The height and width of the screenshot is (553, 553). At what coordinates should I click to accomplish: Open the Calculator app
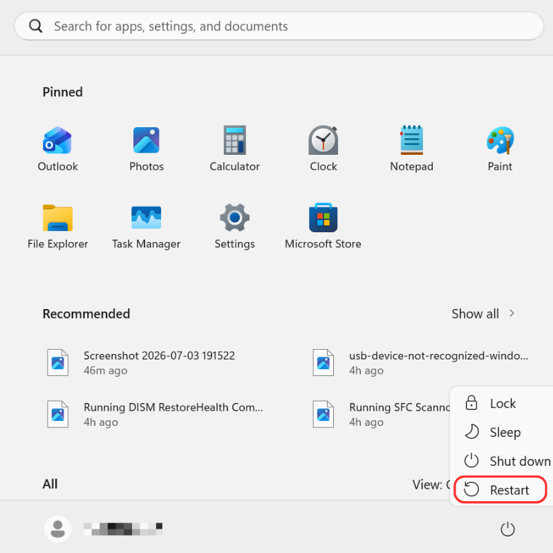point(234,149)
